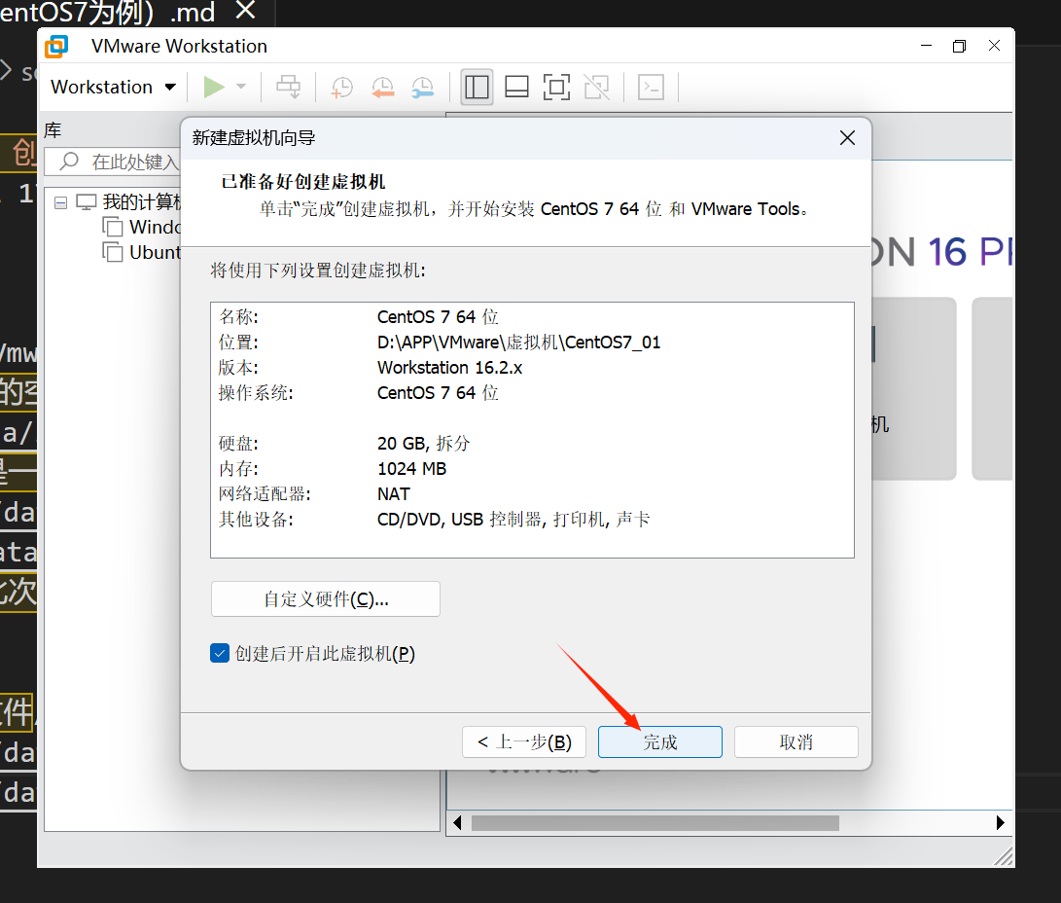Viewport: 1061px width, 903px height.
Task: Click the search magnifier icon in library
Action: [x=69, y=162]
